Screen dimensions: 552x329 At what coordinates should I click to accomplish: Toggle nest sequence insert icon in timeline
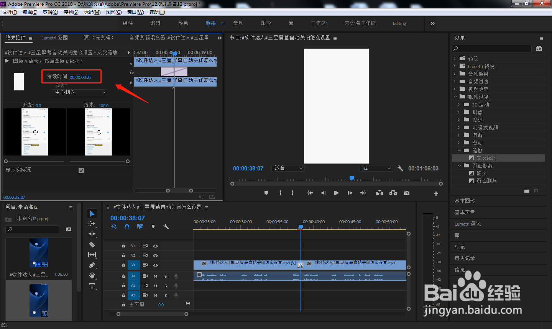pos(114,226)
